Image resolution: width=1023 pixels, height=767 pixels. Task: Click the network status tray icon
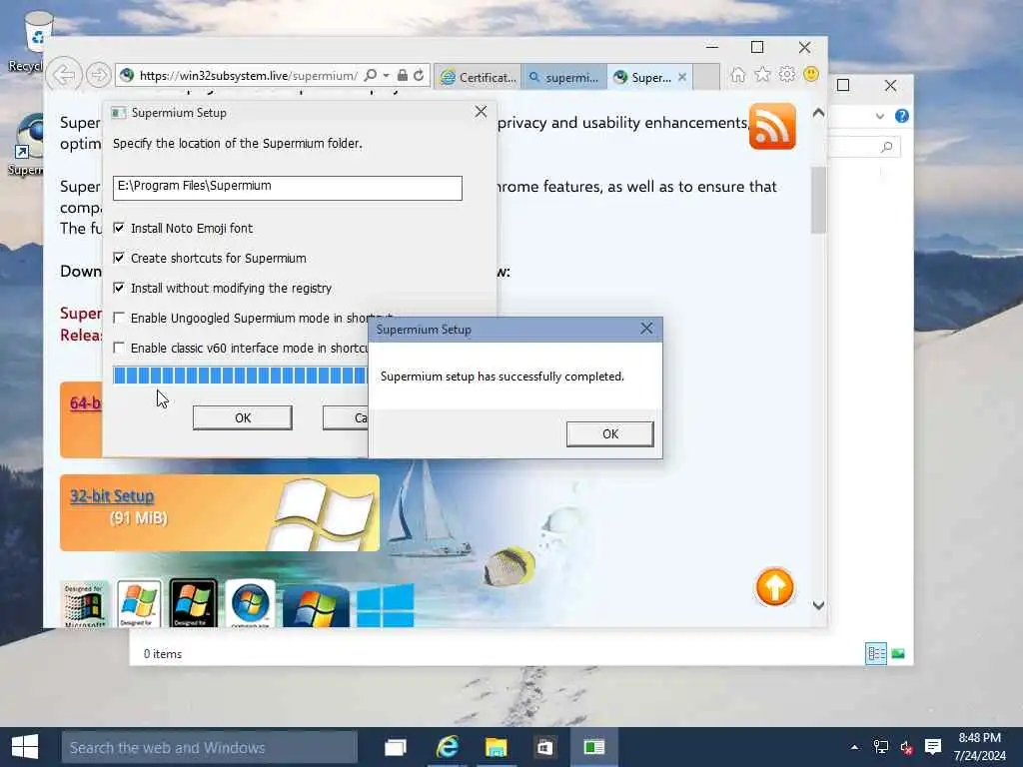(x=881, y=747)
